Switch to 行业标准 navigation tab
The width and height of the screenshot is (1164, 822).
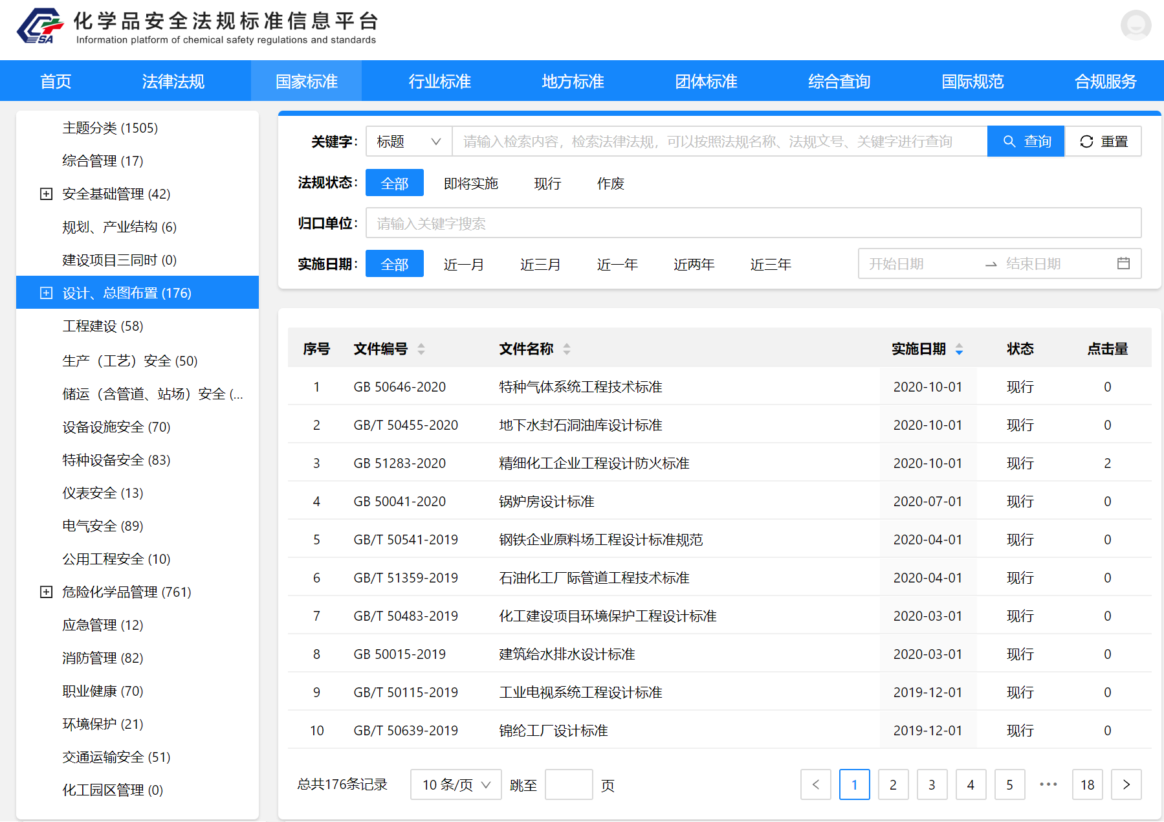click(x=439, y=82)
